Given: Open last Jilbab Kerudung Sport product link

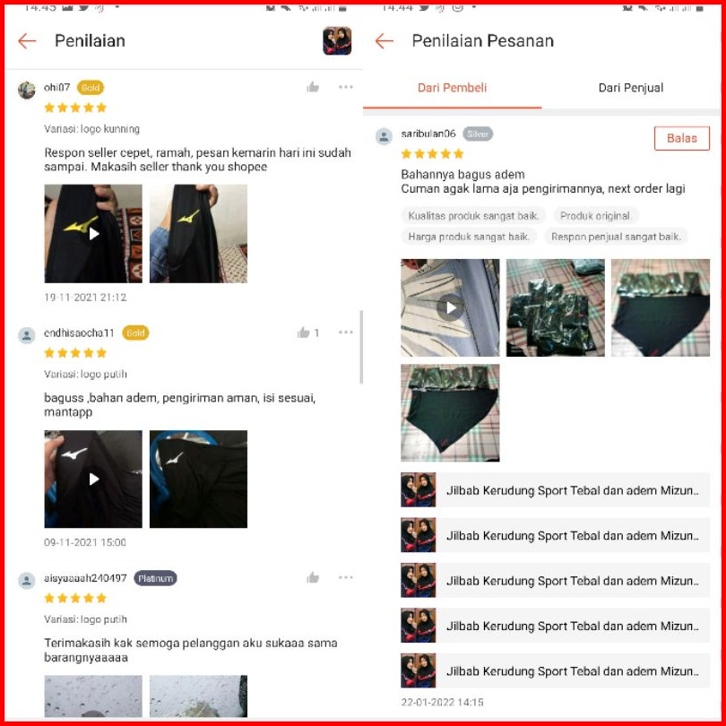Looking at the screenshot, I should (x=555, y=671).
